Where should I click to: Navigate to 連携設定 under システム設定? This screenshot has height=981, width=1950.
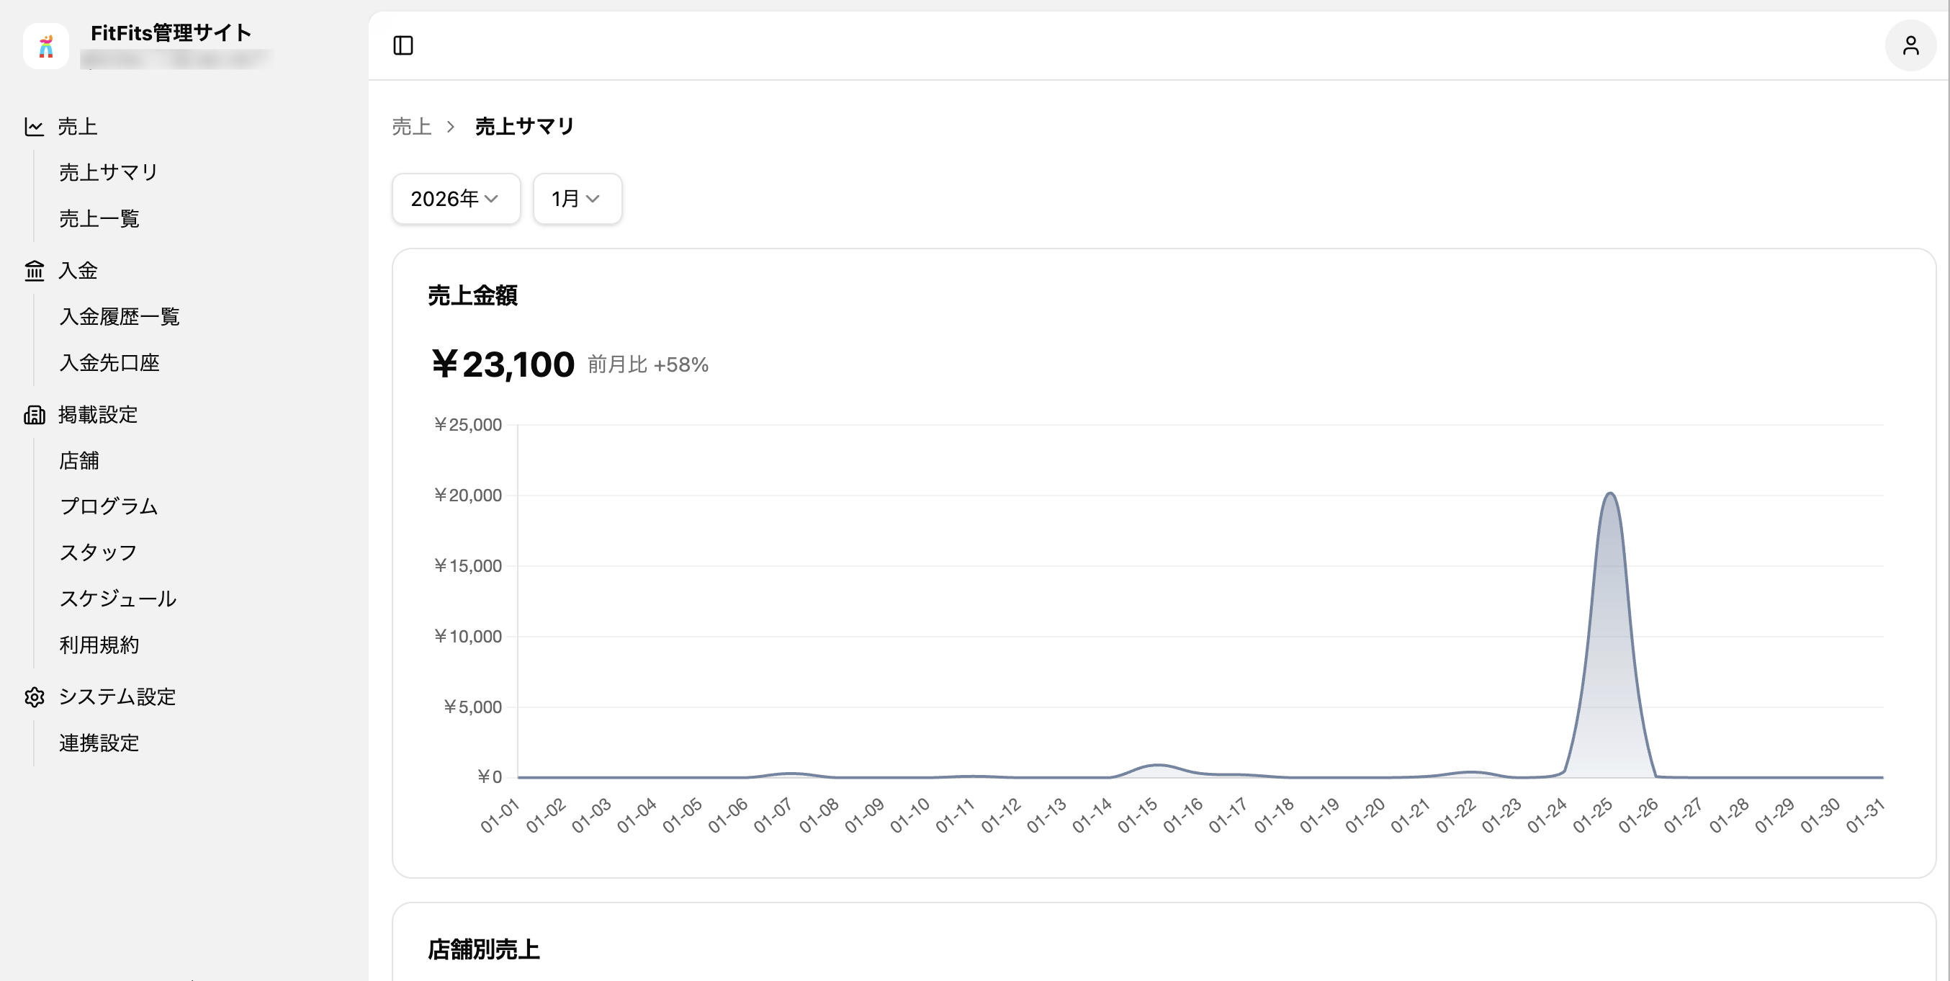click(99, 743)
